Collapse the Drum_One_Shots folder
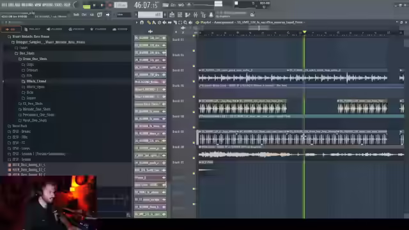This screenshot has height=230, width=409. coord(33,59)
